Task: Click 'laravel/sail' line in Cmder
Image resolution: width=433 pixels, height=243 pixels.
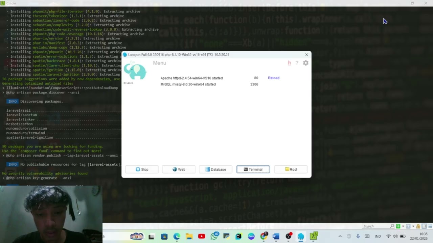Action: (18, 110)
